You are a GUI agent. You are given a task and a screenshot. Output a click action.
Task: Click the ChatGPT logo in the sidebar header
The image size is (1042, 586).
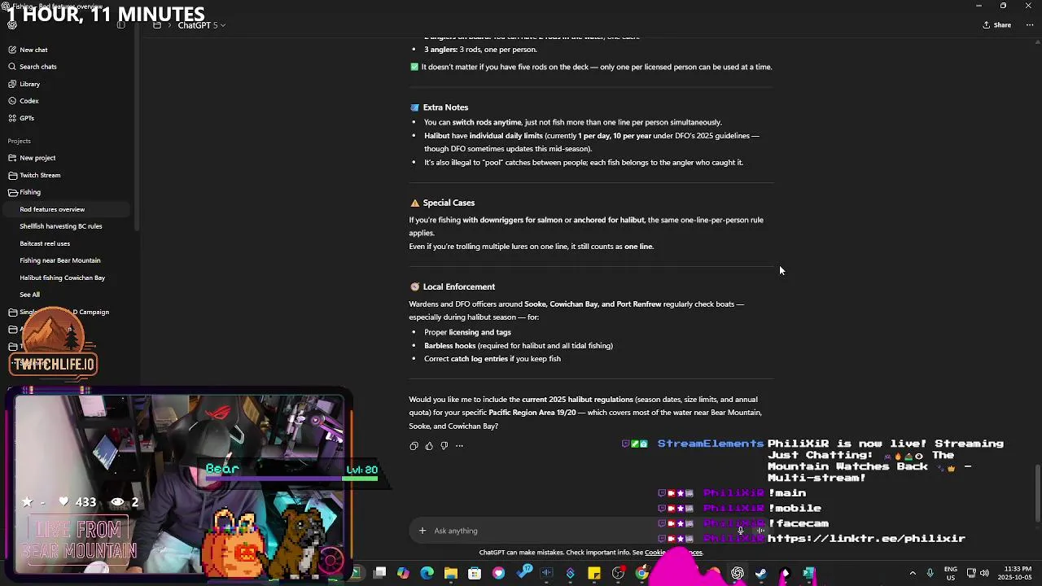(12, 25)
